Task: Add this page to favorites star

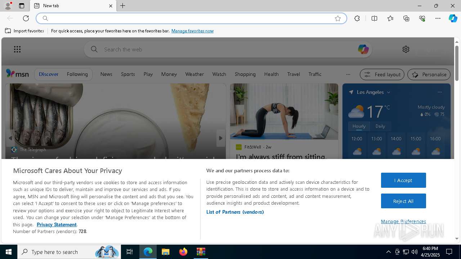Action: [338, 18]
